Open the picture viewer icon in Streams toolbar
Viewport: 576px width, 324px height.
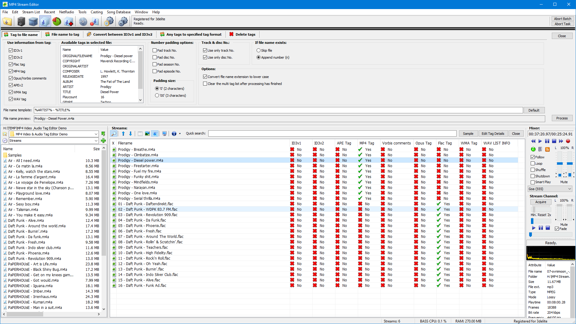(147, 133)
